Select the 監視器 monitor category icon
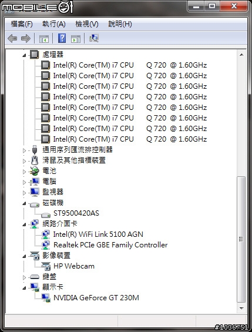 point(35,192)
